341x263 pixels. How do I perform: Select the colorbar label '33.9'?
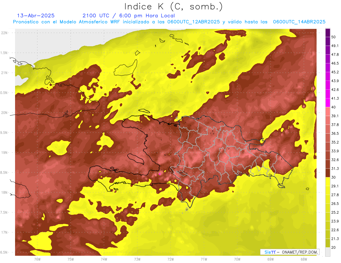pyautogui.click(x=335, y=151)
